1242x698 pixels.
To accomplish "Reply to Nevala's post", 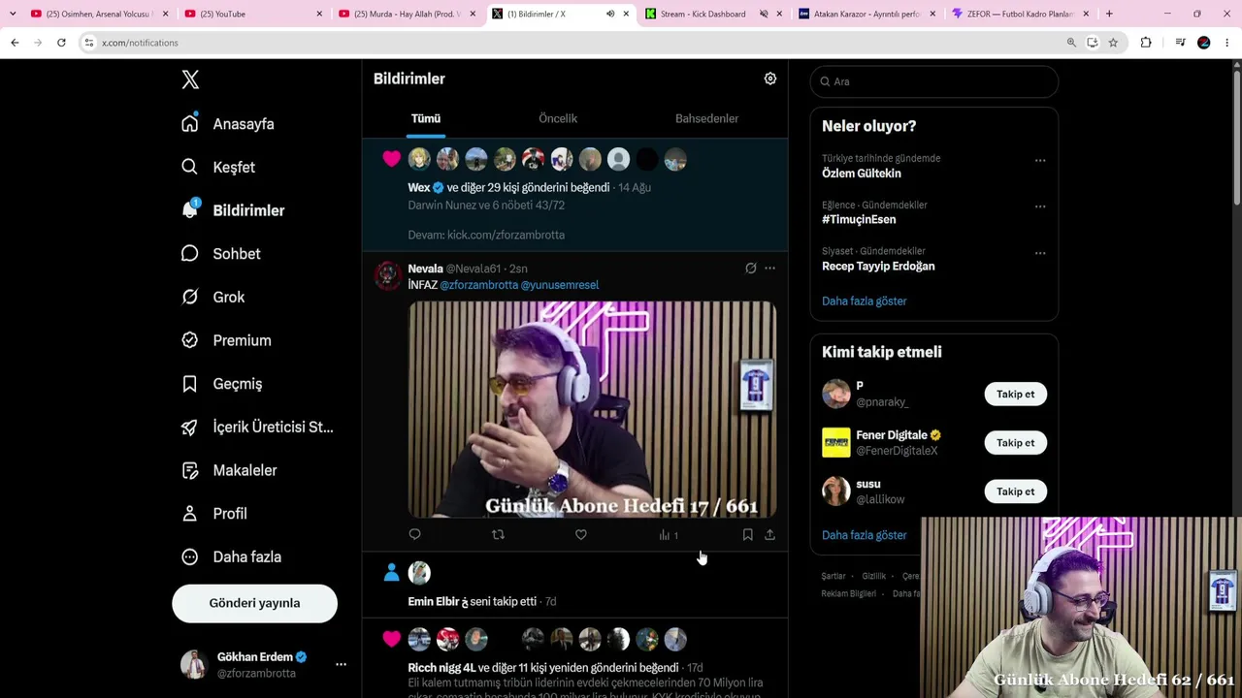I will point(414,534).
